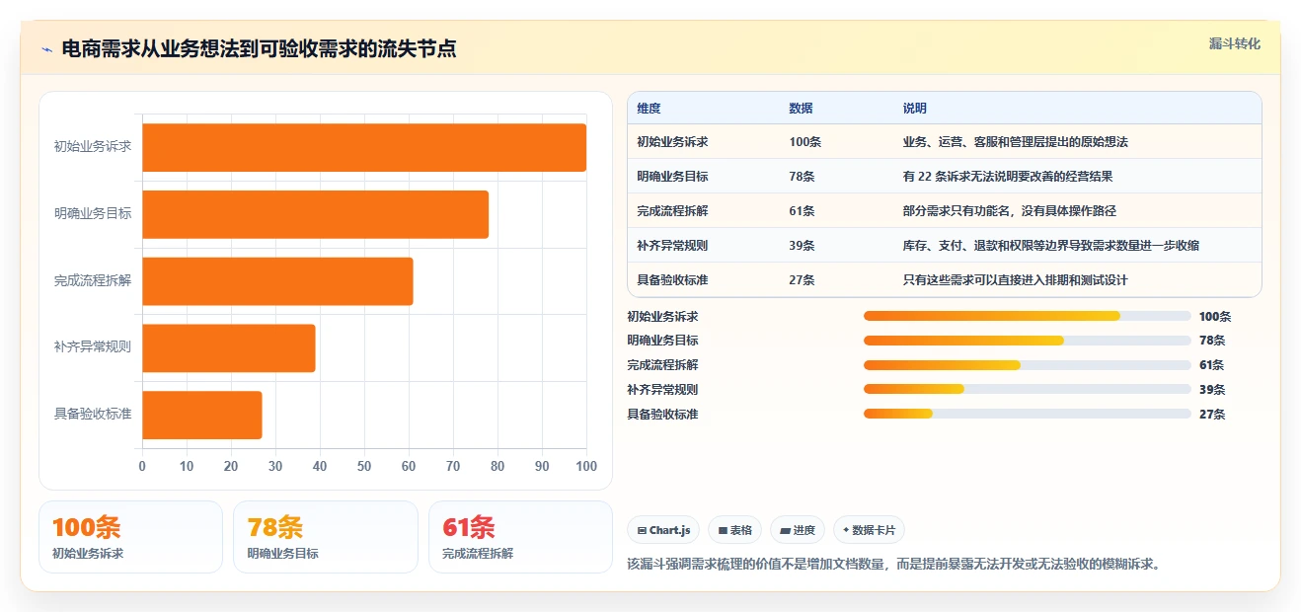Click the 说明 table column header
The height and width of the screenshot is (612, 1301).
[x=914, y=109]
